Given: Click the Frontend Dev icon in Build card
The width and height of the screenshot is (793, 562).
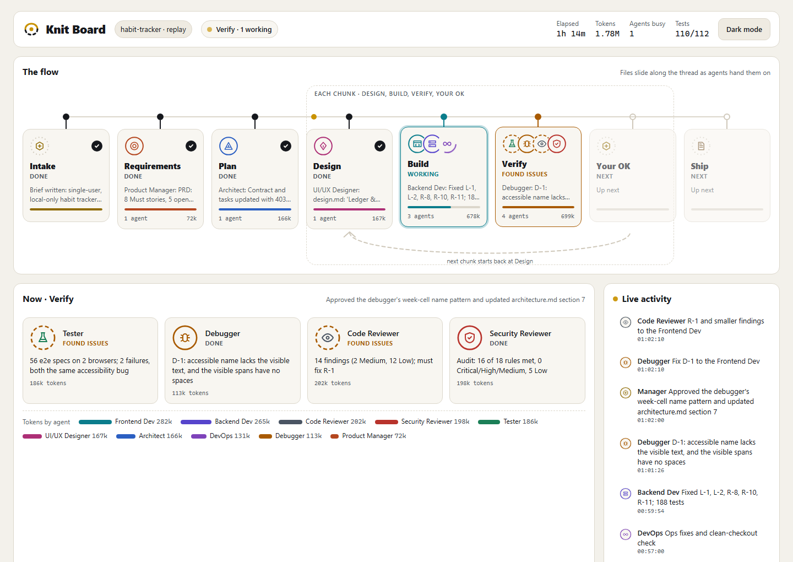Looking at the screenshot, I should pyautogui.click(x=417, y=144).
